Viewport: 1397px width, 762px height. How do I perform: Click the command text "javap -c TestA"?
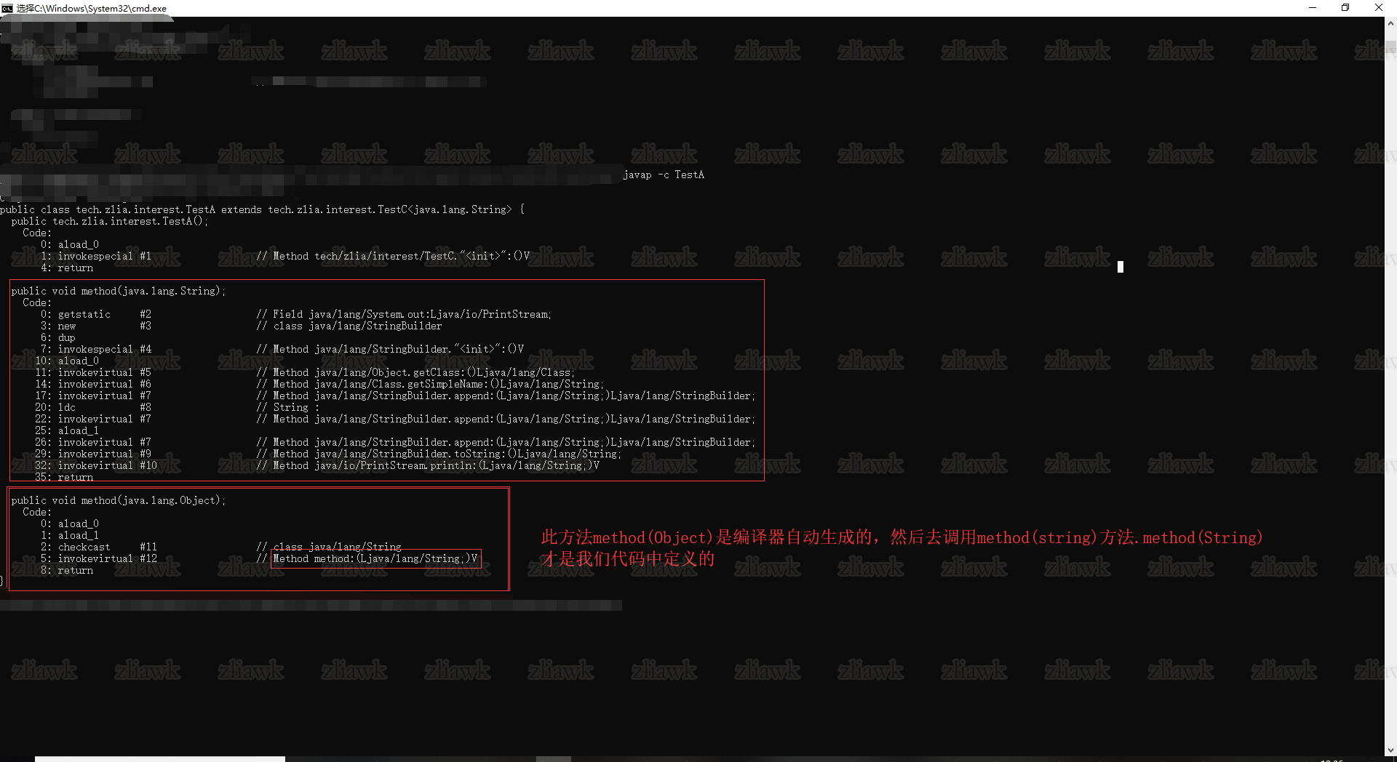point(664,175)
